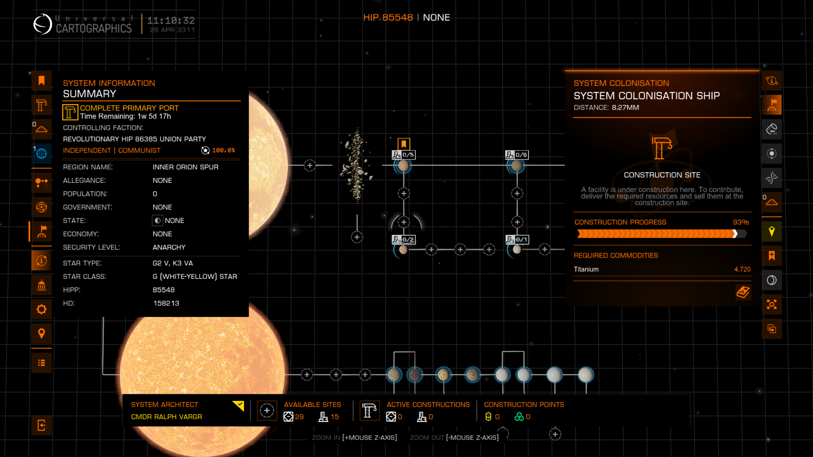This screenshot has height=457, width=813.
Task: Select the orange bookmark marker above 0/5 body
Action: [x=404, y=144]
